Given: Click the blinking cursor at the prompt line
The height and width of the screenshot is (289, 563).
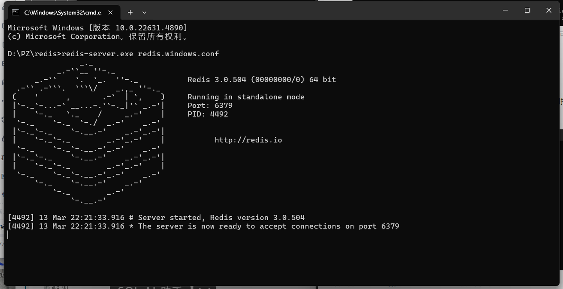Looking at the screenshot, I should [x=7, y=234].
